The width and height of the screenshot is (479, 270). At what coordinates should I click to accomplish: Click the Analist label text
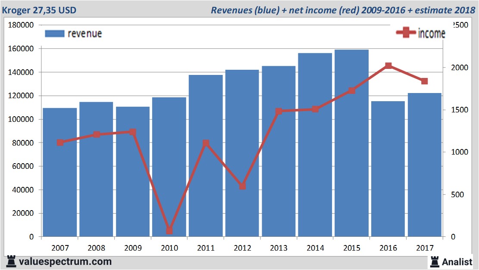(x=457, y=261)
